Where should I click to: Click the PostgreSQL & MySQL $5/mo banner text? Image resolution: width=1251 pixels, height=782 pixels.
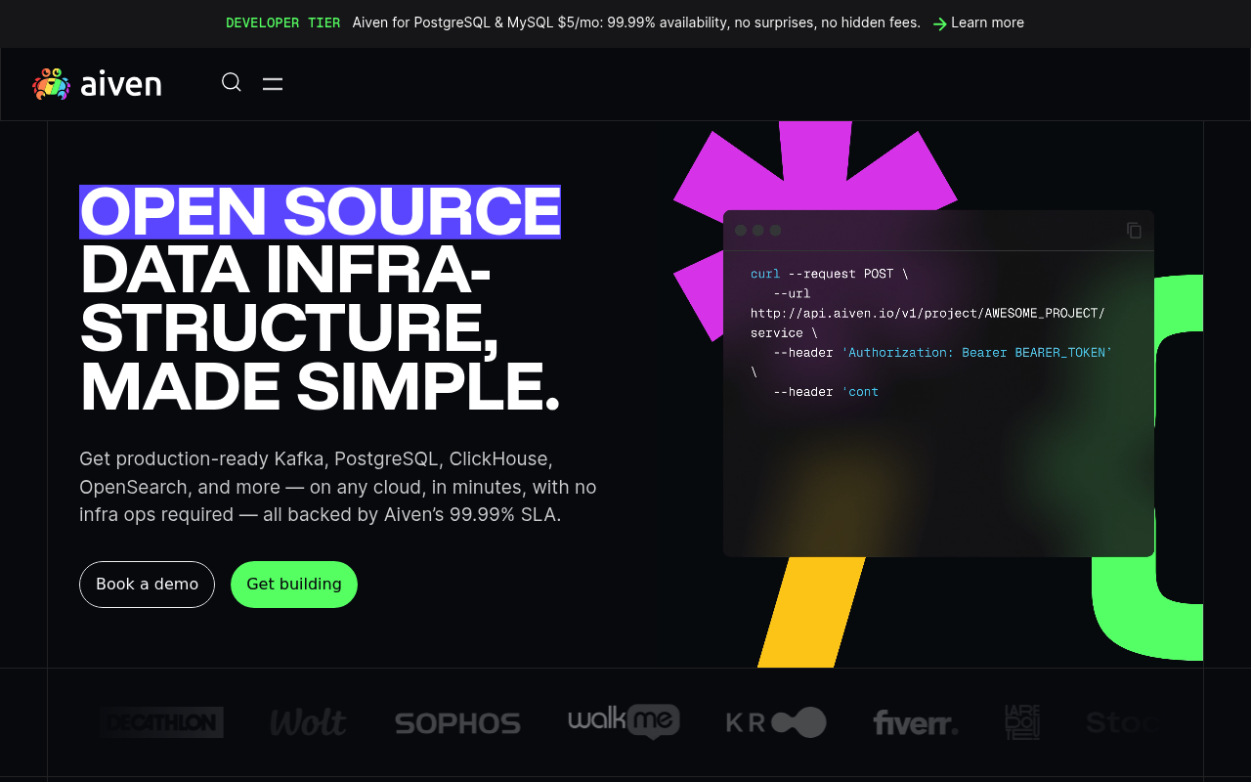tap(636, 22)
